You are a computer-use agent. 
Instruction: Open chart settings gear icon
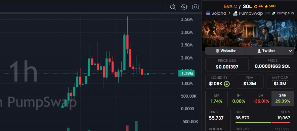coord(184,7)
